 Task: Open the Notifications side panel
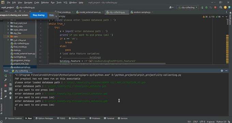tap(230, 19)
